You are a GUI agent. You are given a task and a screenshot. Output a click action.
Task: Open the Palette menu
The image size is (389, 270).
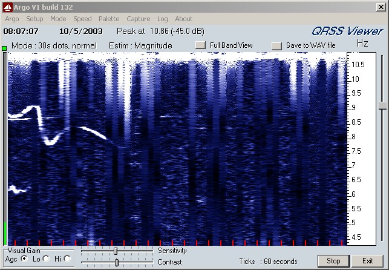tap(109, 19)
